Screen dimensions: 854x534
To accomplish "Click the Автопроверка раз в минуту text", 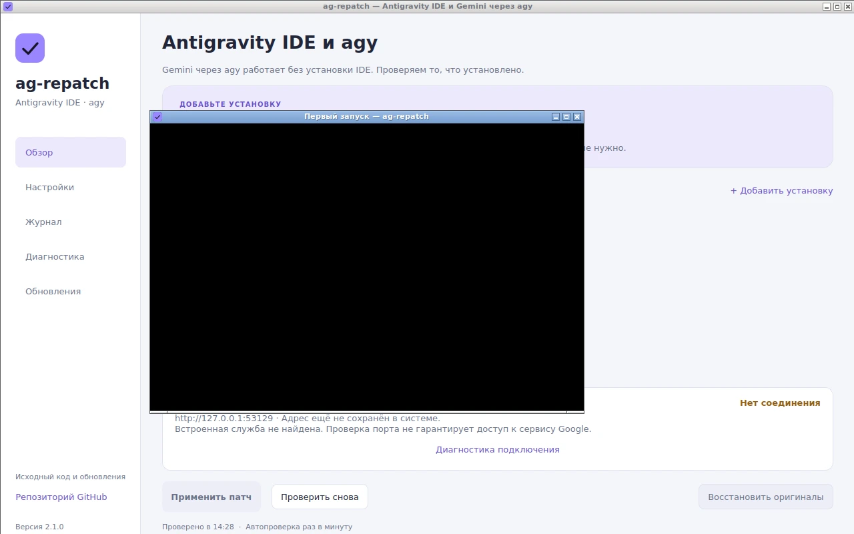I will click(299, 527).
